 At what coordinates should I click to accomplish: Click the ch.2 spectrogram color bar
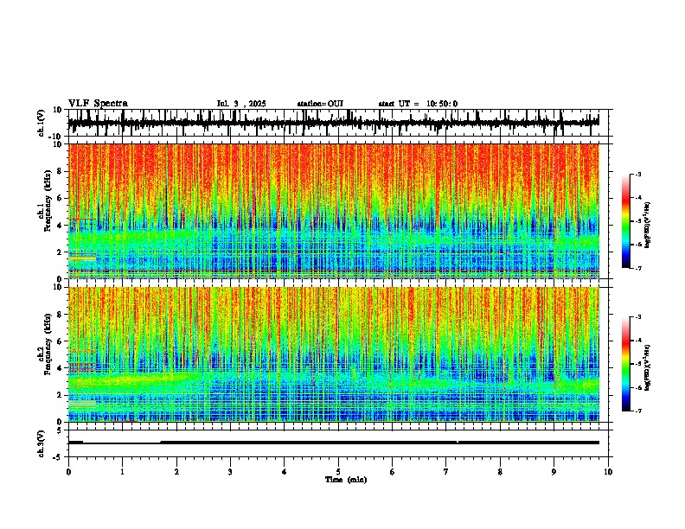(x=626, y=364)
